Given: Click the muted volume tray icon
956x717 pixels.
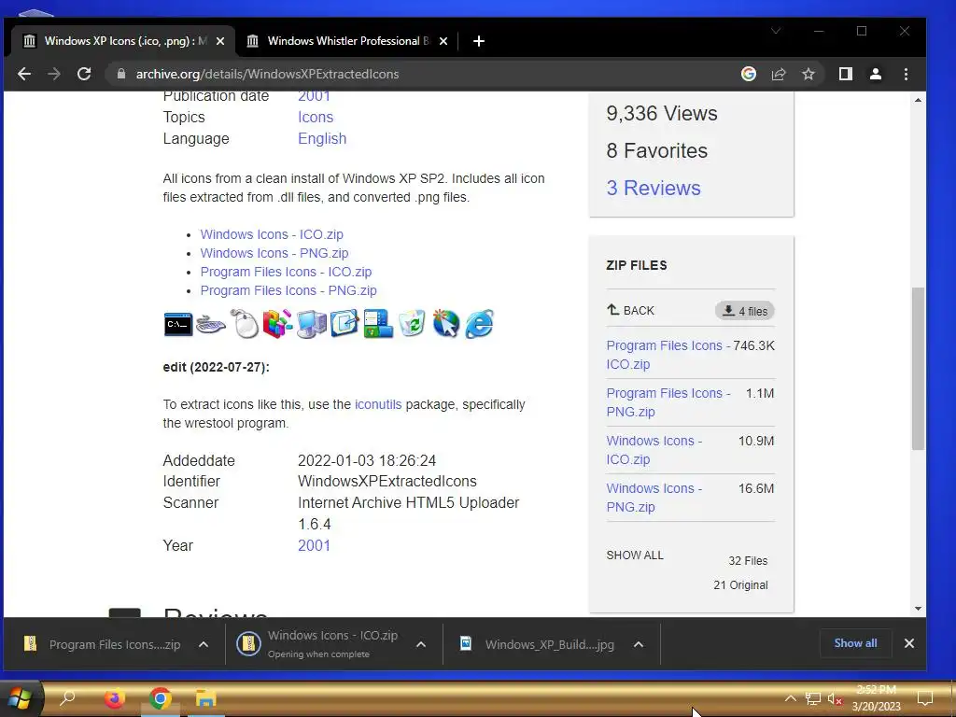Looking at the screenshot, I should coord(835,698).
